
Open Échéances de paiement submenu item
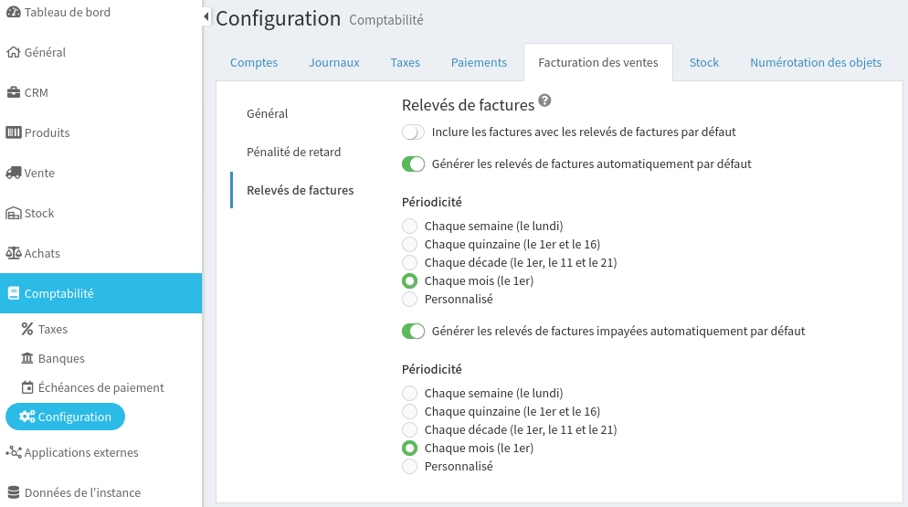pos(100,387)
